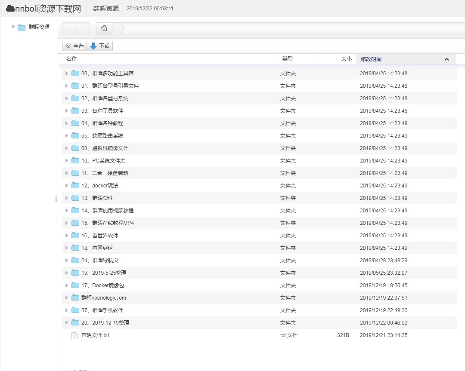Sort by the 名称 column header
The image size is (465, 371).
[x=168, y=59]
